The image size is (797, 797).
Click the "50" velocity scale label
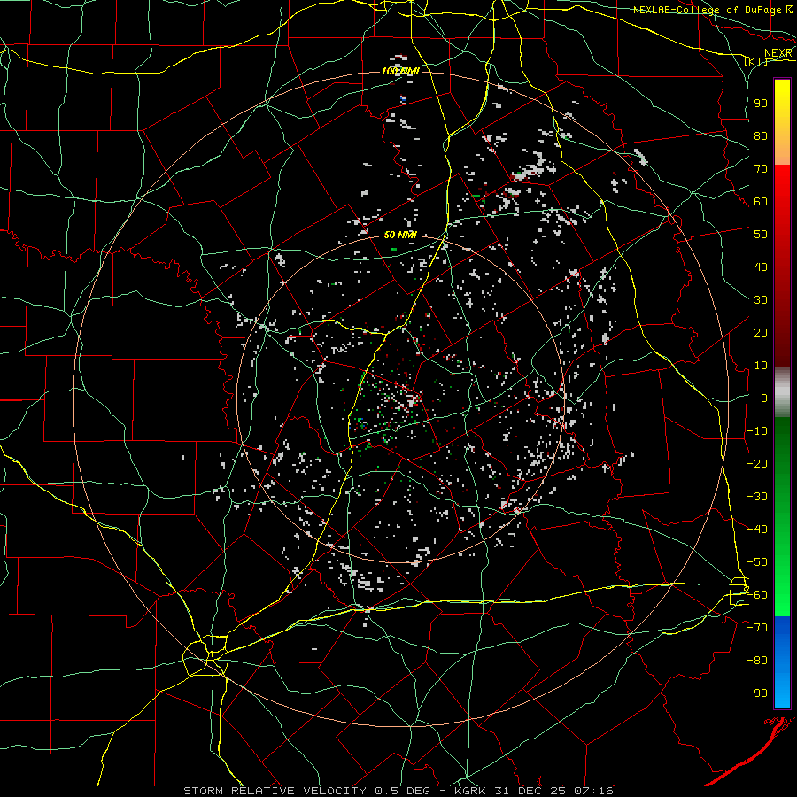[761, 235]
